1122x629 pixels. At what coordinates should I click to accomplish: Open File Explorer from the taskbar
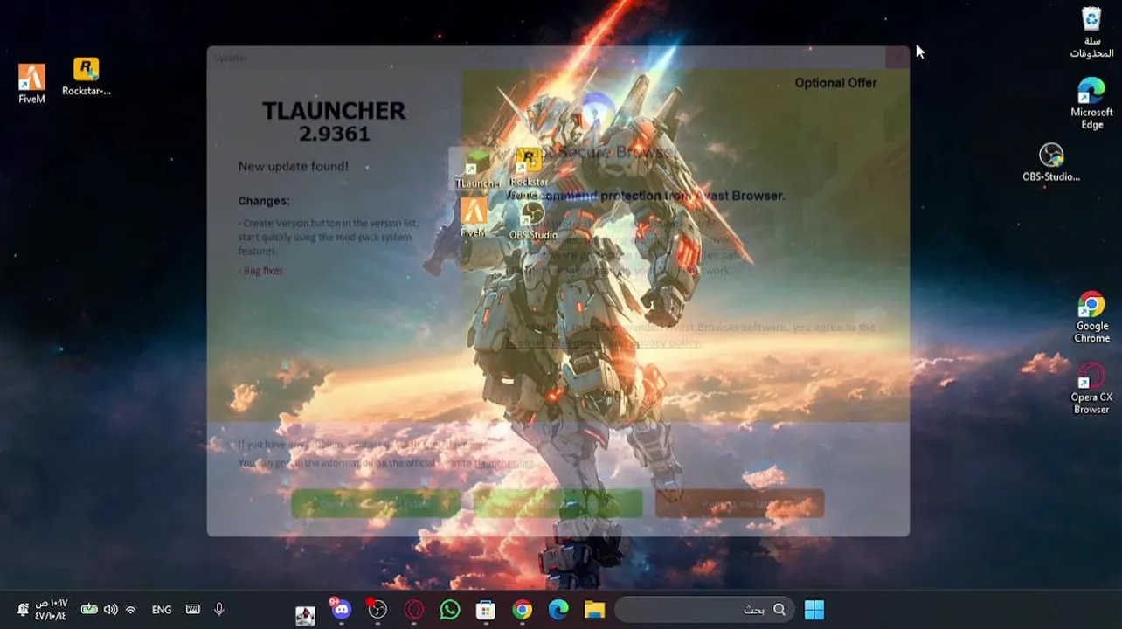pos(594,610)
